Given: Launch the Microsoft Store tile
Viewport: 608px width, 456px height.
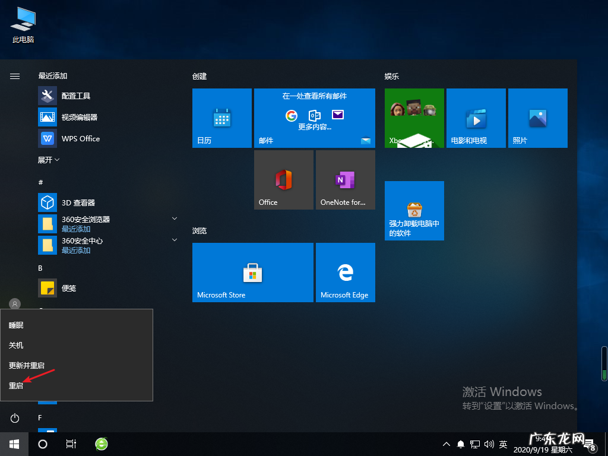Looking at the screenshot, I should coord(252,272).
